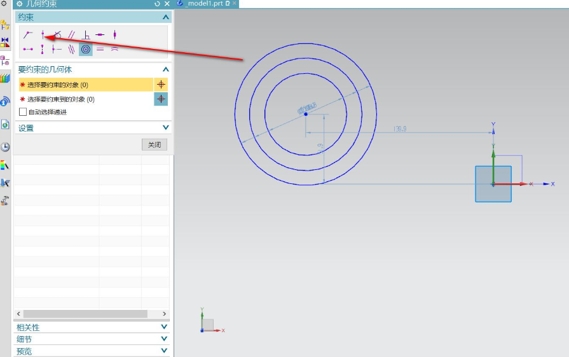Open the Reuse Library sidebar tab
569x357 pixels.
coord(5,78)
